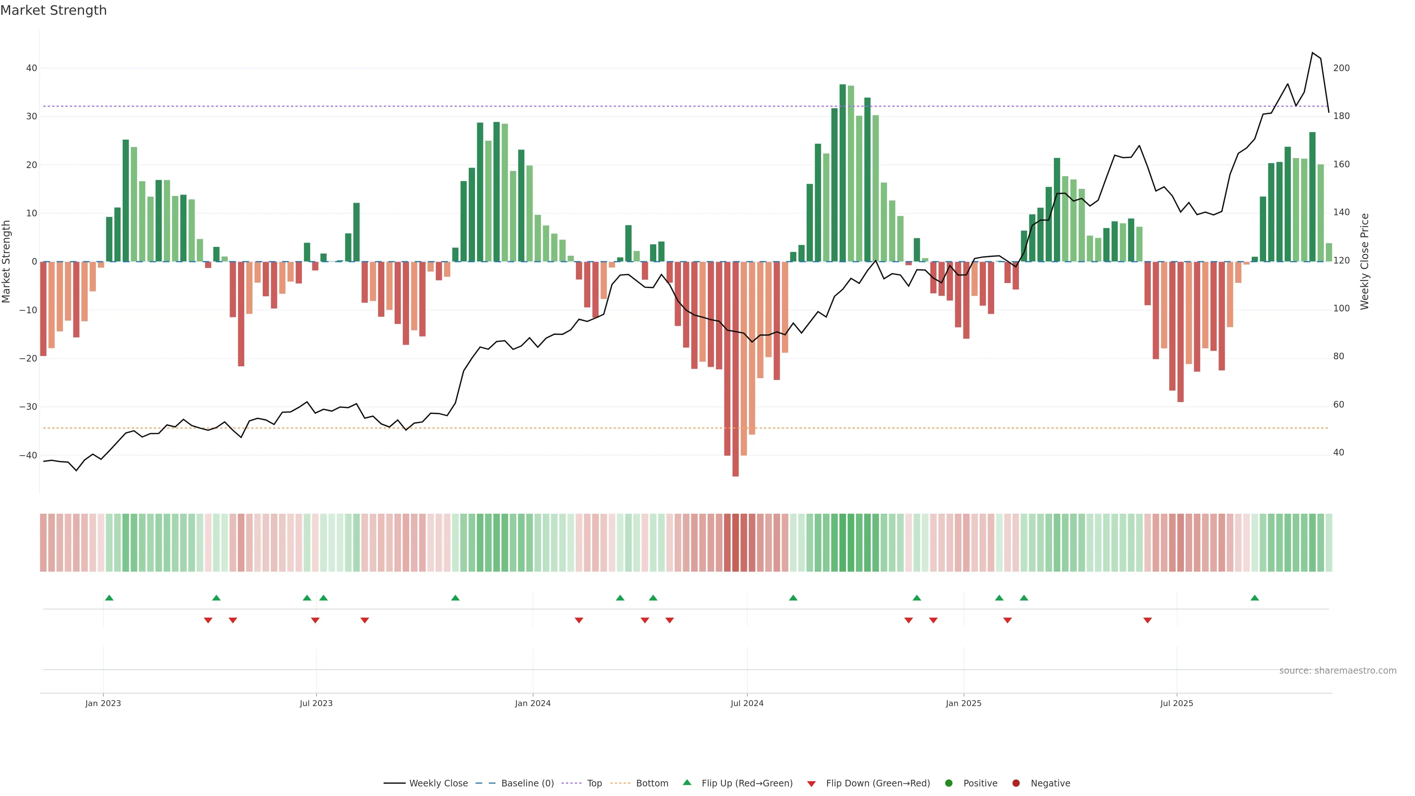
Task: Click the last green Flip Up marker in 2025
Action: (x=1255, y=598)
